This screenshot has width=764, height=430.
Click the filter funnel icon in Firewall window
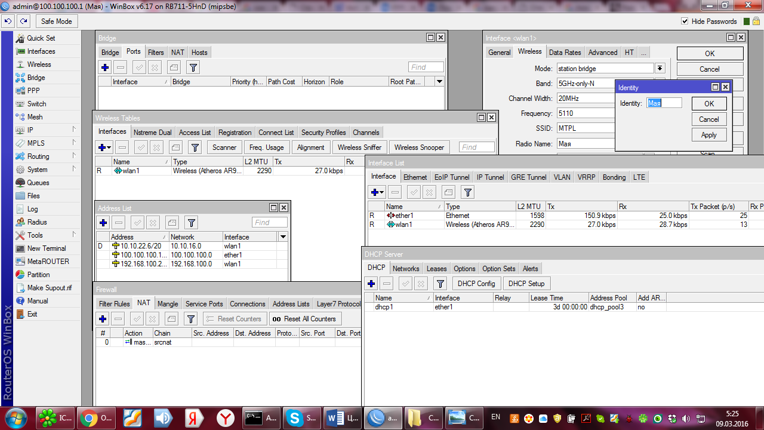(190, 319)
